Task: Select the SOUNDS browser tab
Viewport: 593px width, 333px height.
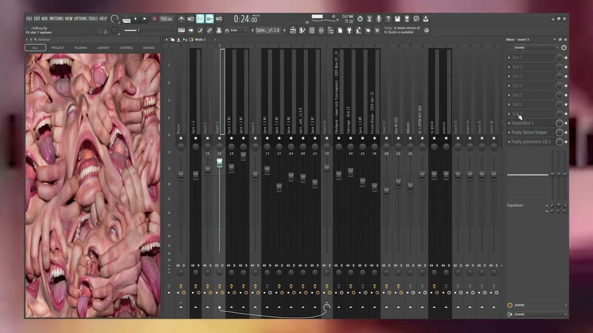Action: coord(149,48)
